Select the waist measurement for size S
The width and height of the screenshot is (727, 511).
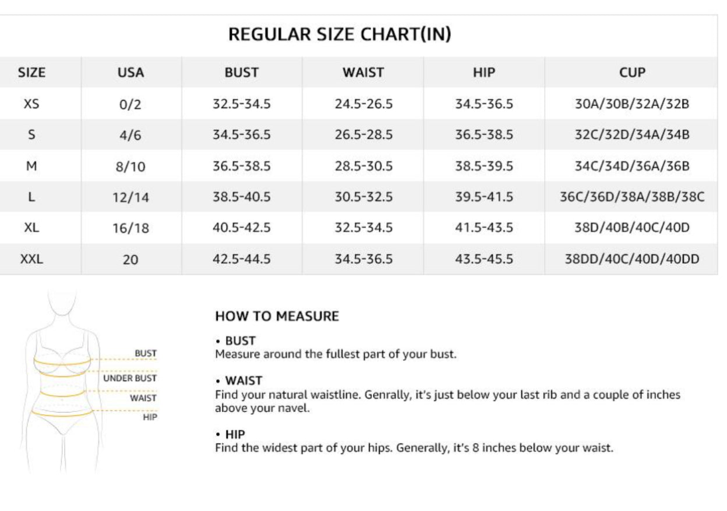coord(363,135)
